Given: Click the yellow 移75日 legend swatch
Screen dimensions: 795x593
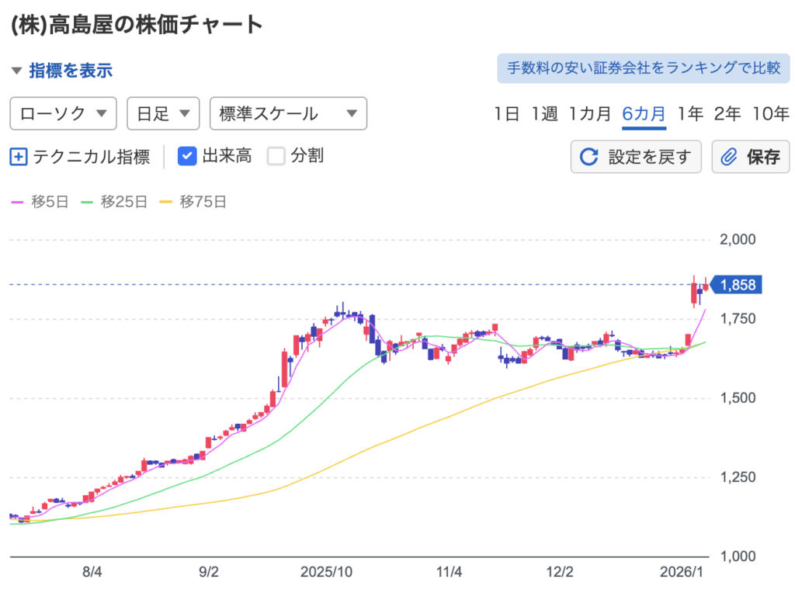Looking at the screenshot, I should click(165, 203).
